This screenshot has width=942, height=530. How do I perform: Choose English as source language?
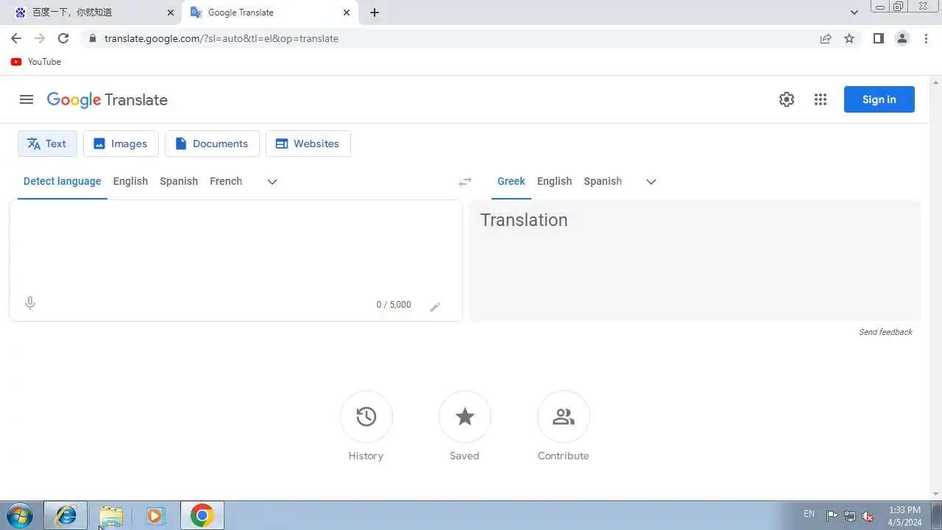tap(130, 181)
